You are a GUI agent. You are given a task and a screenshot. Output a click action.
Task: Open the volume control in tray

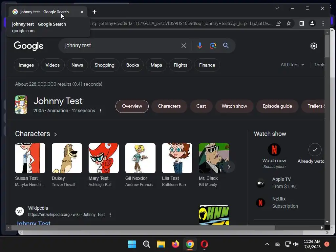[x=296, y=244]
